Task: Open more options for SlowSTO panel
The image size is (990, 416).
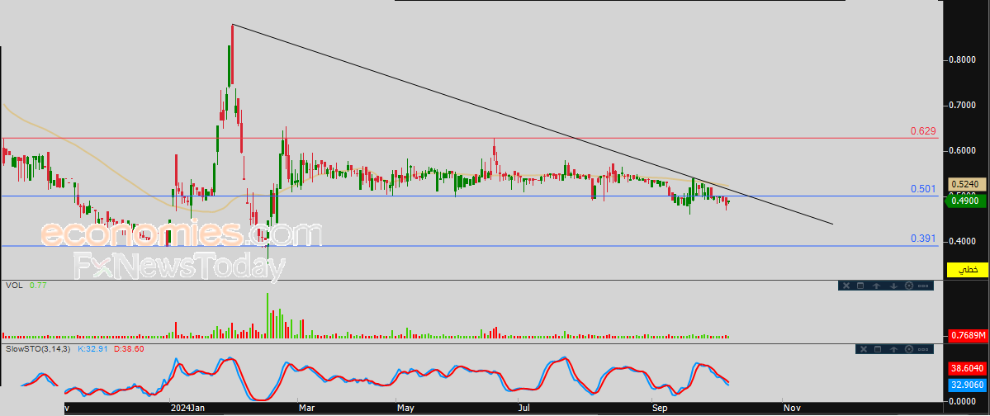Action: 924,349
